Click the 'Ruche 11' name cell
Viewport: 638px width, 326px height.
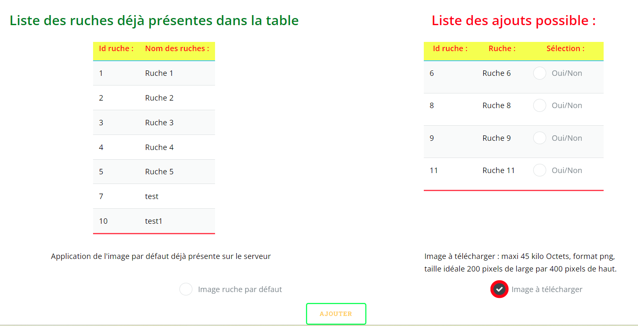coord(499,170)
